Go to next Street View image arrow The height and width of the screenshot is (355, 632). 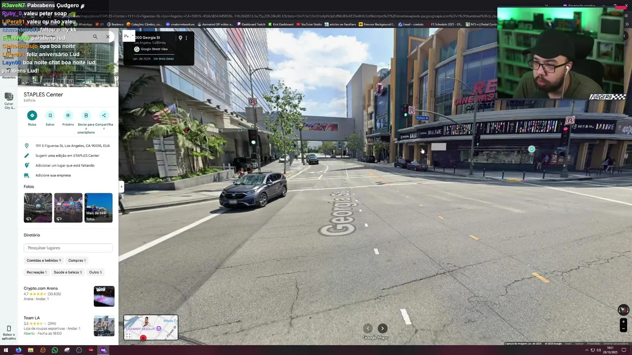point(382,328)
